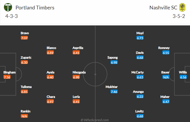Select player name Sapong

(113, 57)
